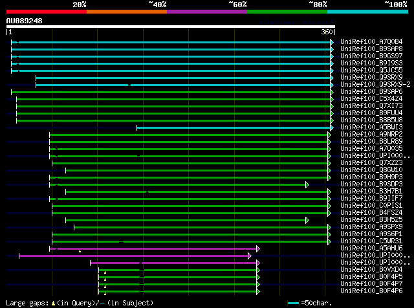
Task: Select the UniRef100_C5X4Z4 label
Action: pyautogui.click(x=371, y=98)
